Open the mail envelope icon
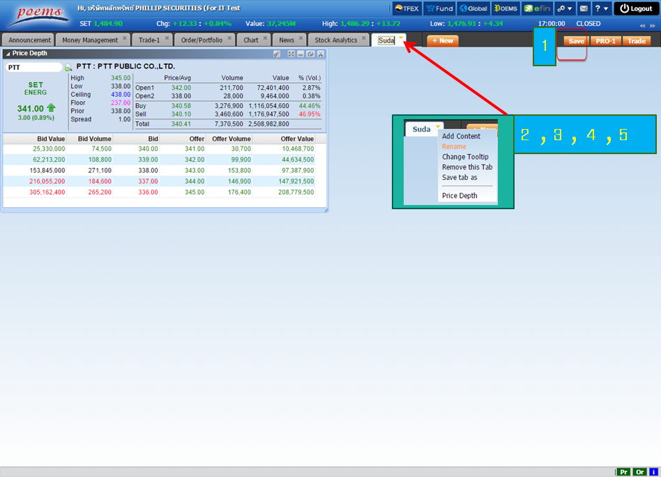 point(584,8)
